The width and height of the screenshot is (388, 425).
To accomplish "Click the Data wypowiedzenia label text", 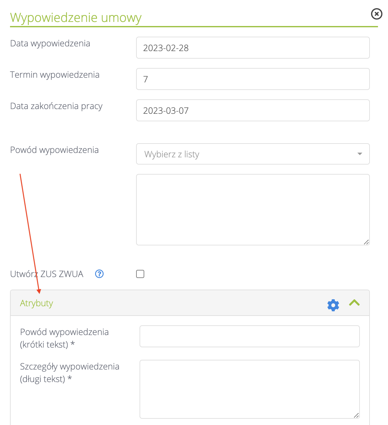I will (x=50, y=43).
